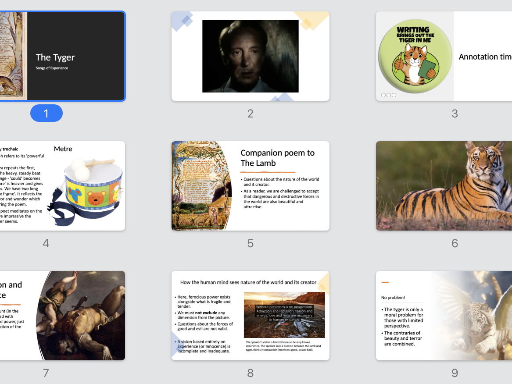Select slide 2 thumbnail with man's face video
The image size is (512, 384).
click(x=251, y=56)
